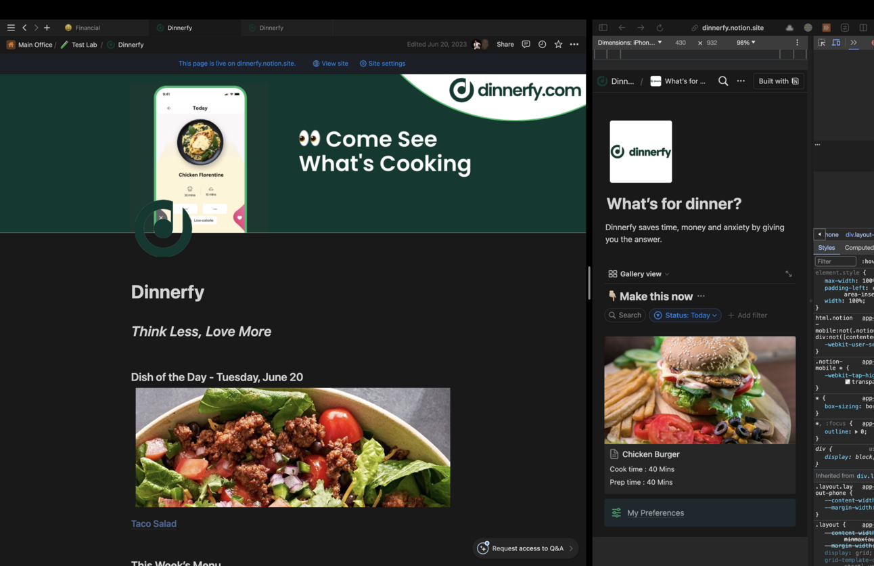Activate the DevTools inspect element picker
Screen dimensions: 874x566
tap(822, 43)
